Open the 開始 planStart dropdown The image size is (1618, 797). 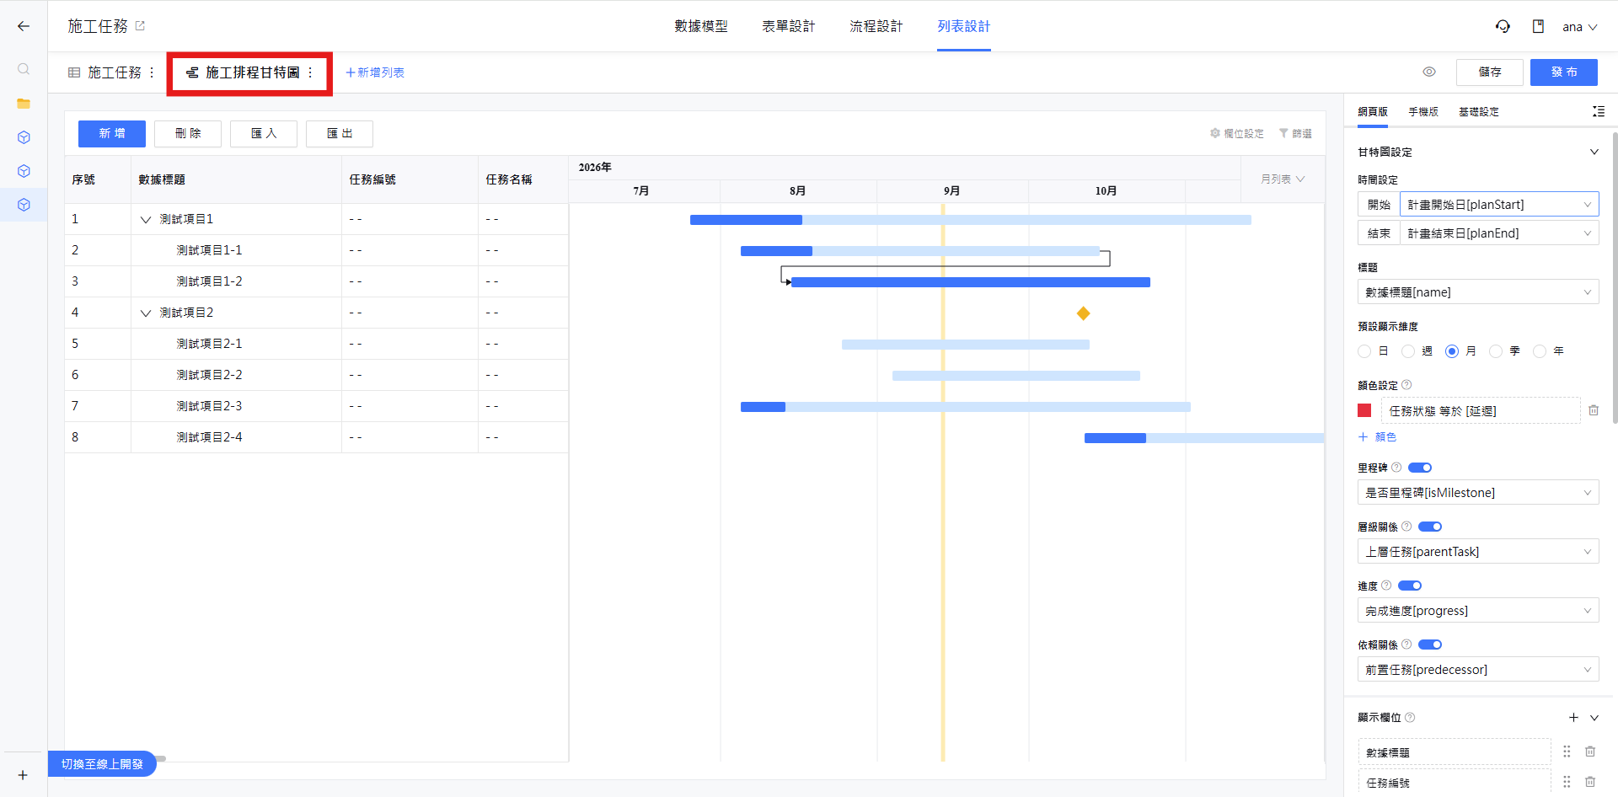coord(1499,204)
